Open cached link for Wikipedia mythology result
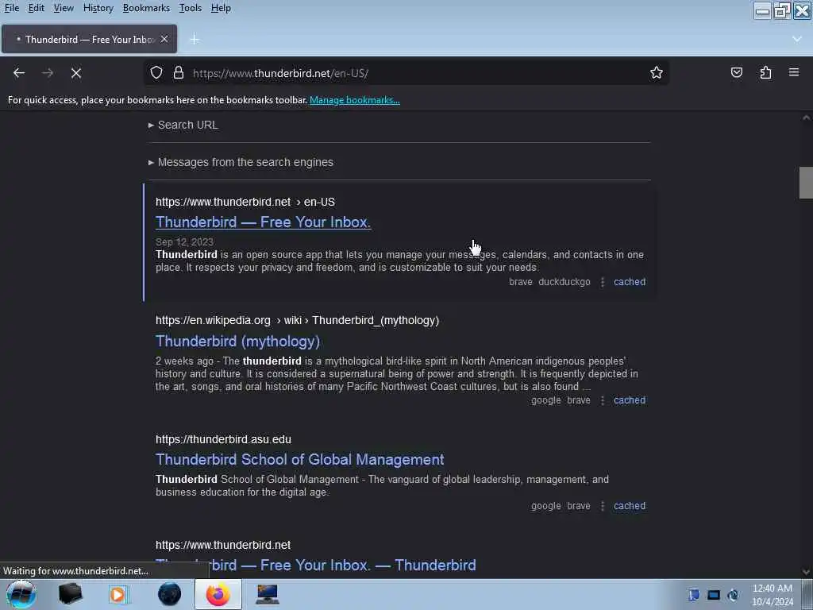Screen dimensions: 813x610 pos(630,400)
